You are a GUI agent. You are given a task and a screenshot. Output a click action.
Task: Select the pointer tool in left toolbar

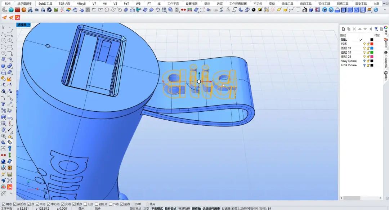[3, 27]
